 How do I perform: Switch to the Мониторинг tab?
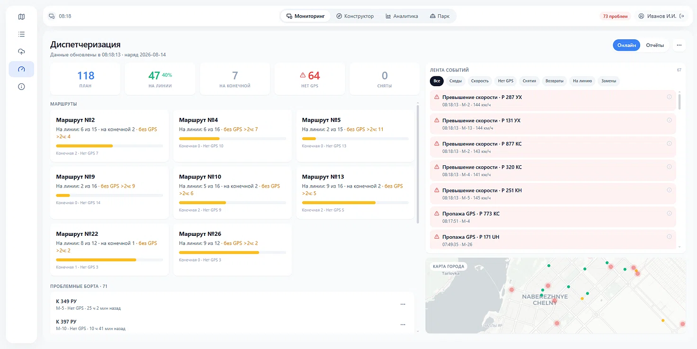pyautogui.click(x=306, y=16)
